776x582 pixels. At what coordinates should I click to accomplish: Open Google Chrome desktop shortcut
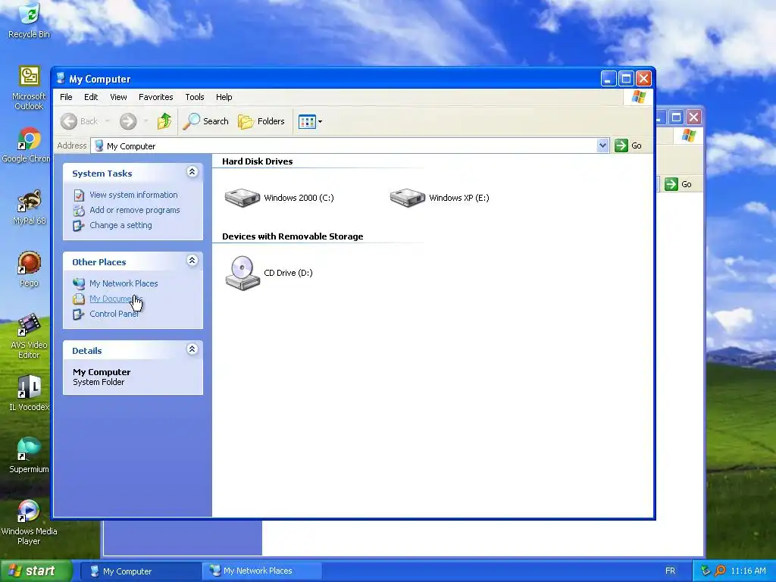point(28,145)
